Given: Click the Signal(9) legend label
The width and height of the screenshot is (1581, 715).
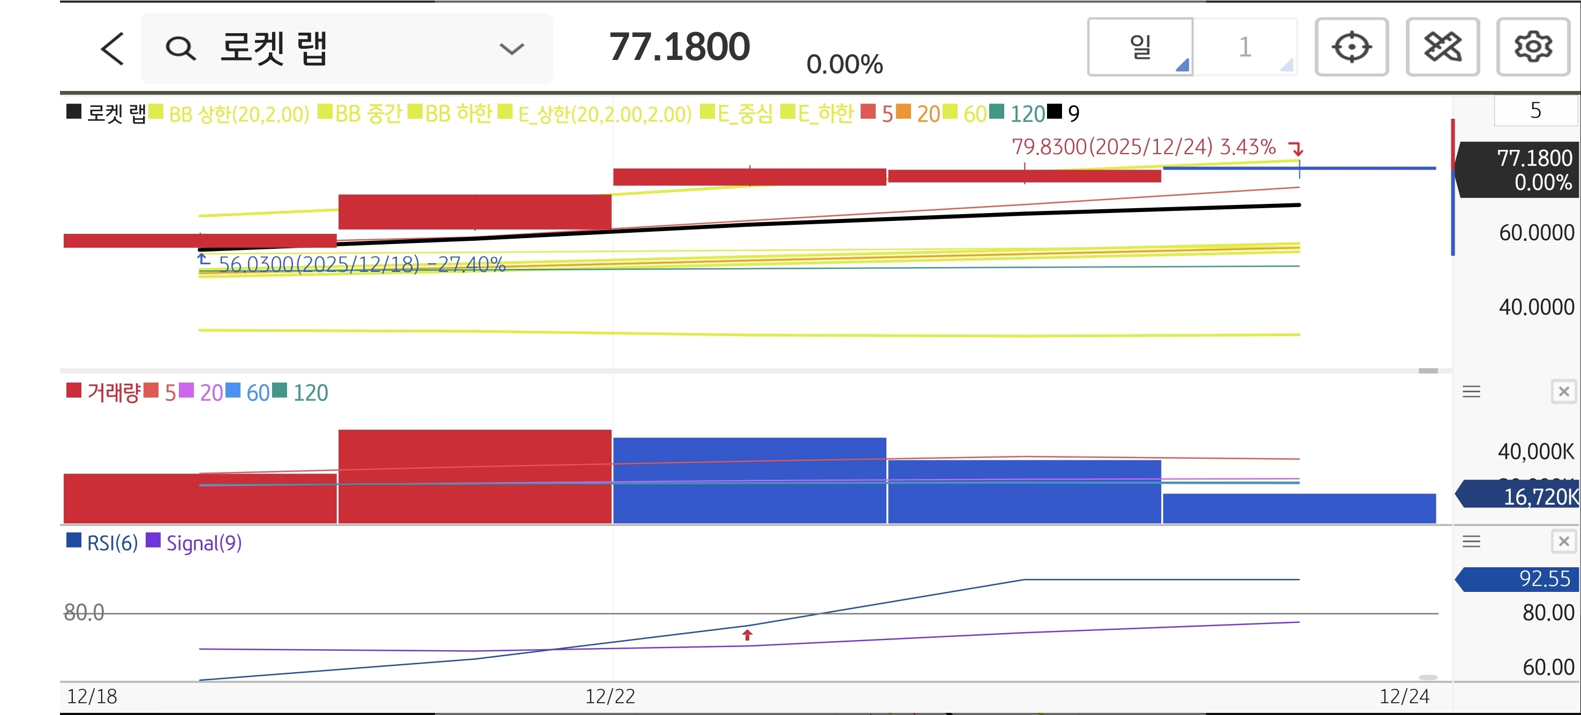Looking at the screenshot, I should click(204, 543).
